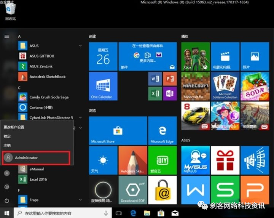This screenshot has height=218, width=274.
Task: Click the letter C group header
Action: point(19,88)
